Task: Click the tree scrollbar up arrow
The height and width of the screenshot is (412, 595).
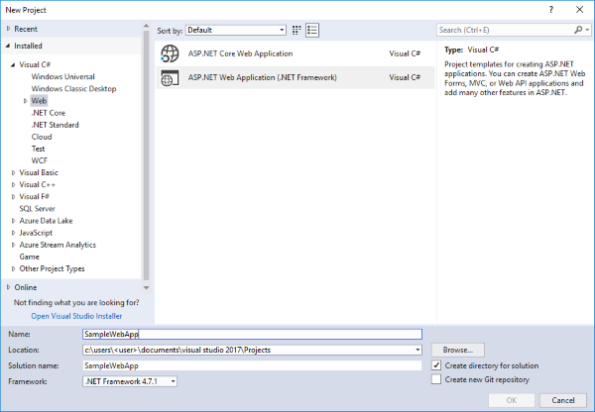Action: (x=146, y=26)
